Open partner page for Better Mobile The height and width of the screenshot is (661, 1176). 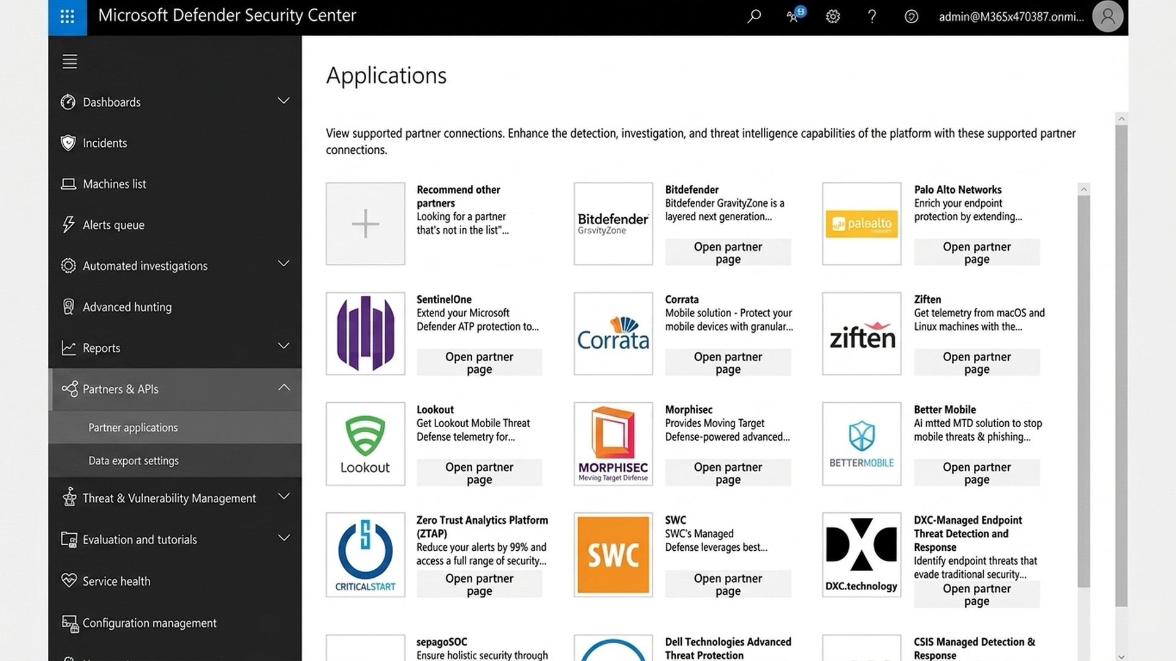coord(976,472)
